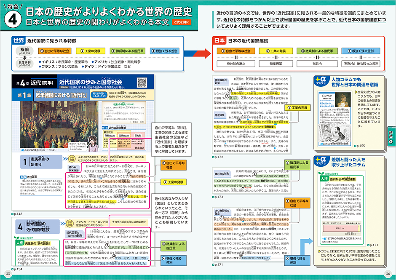Open the p.154 page reference
The image size is (396, 280).
[x=17, y=269]
